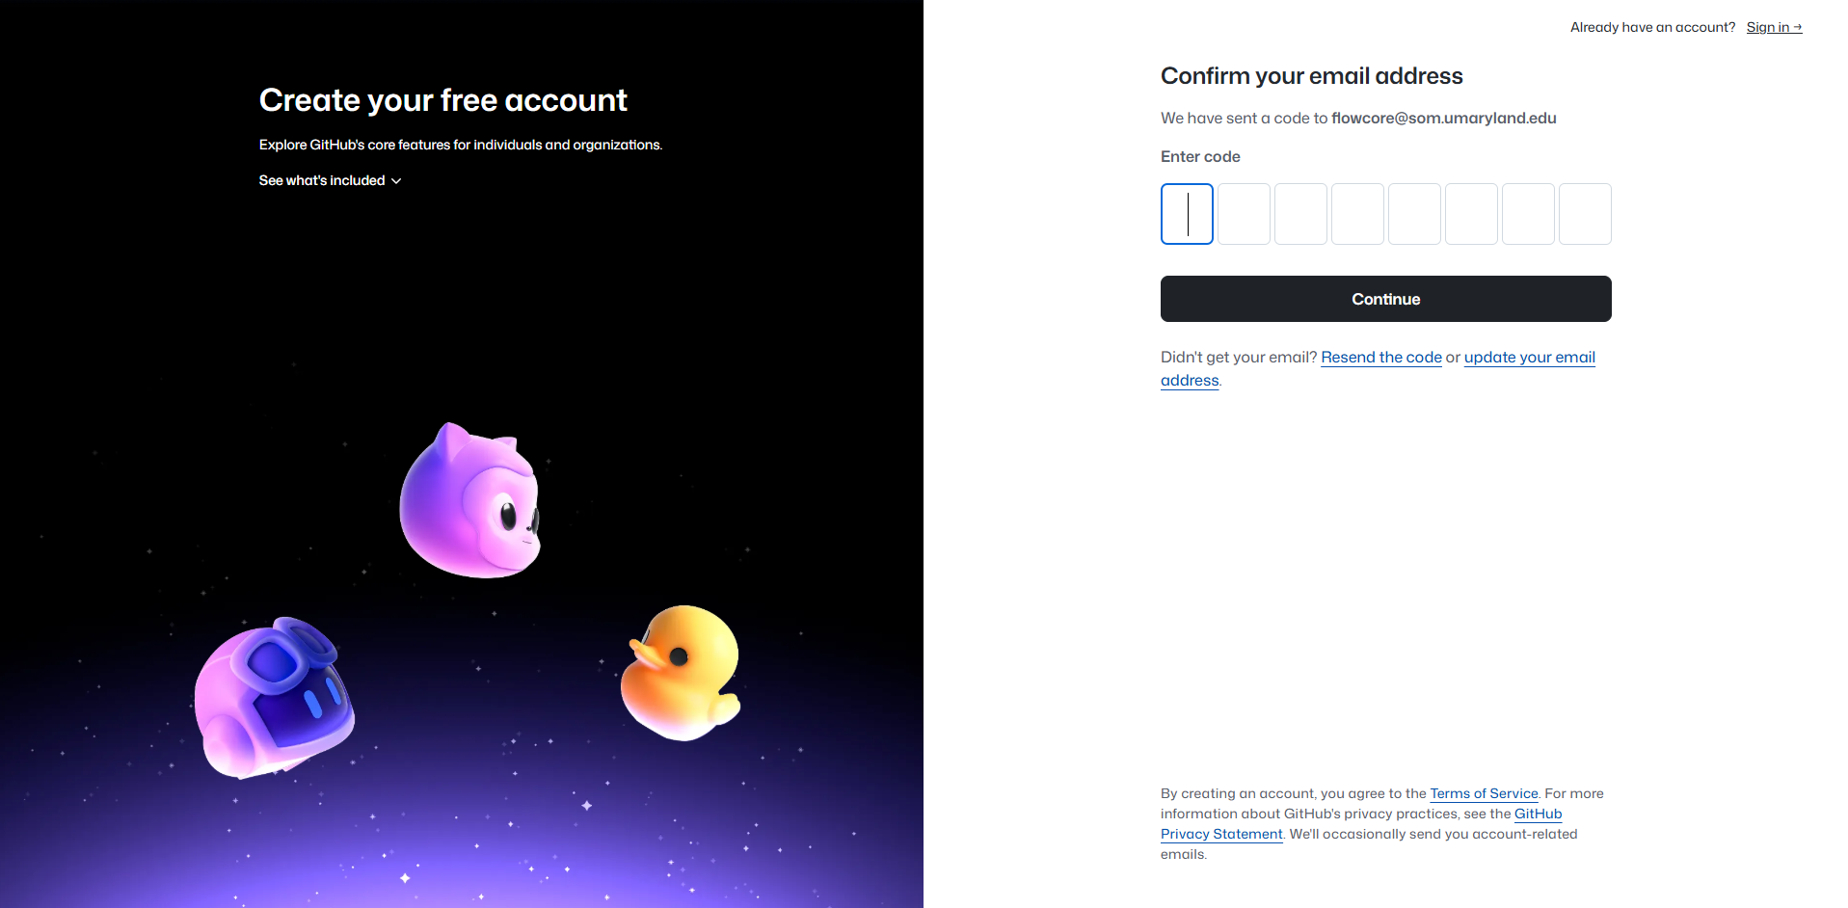The height and width of the screenshot is (908, 1848).
Task: Click update your email address link
Action: tap(1529, 358)
